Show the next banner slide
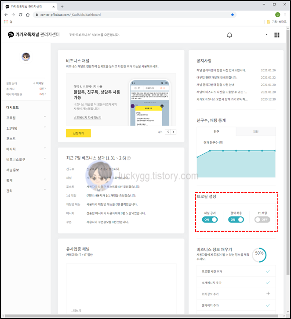Image resolution: width=291 pixels, height=319 pixels. click(x=173, y=132)
